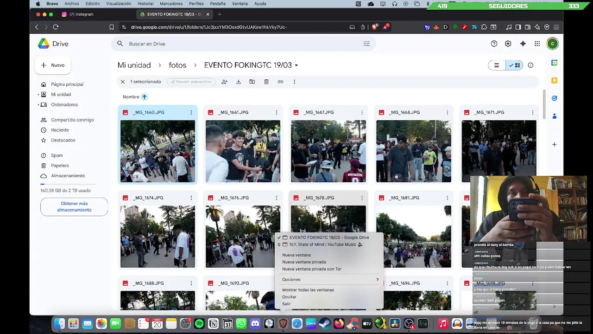This screenshot has height=334, width=593.
Task: Open advanced search filter options
Action: [366, 44]
